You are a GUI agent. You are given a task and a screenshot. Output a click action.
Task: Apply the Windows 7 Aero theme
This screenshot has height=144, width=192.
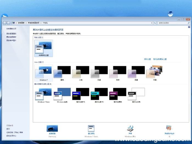(44, 73)
